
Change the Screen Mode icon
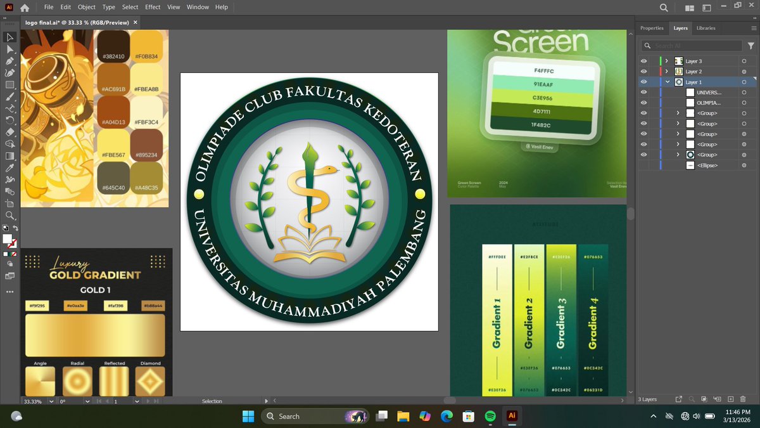pos(10,276)
